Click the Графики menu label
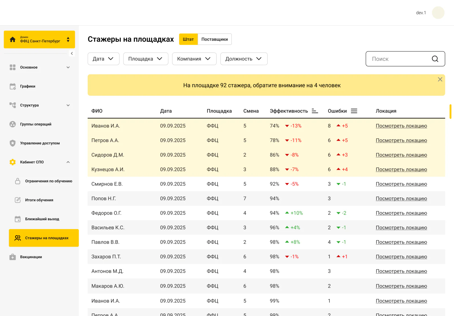This screenshot has width=454, height=316. coord(28,86)
